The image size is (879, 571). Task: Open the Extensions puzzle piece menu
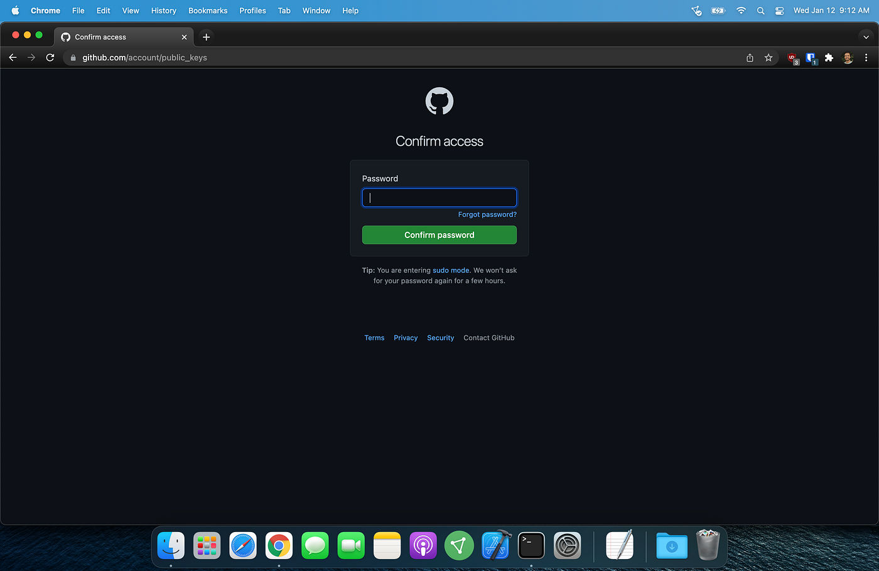tap(829, 58)
